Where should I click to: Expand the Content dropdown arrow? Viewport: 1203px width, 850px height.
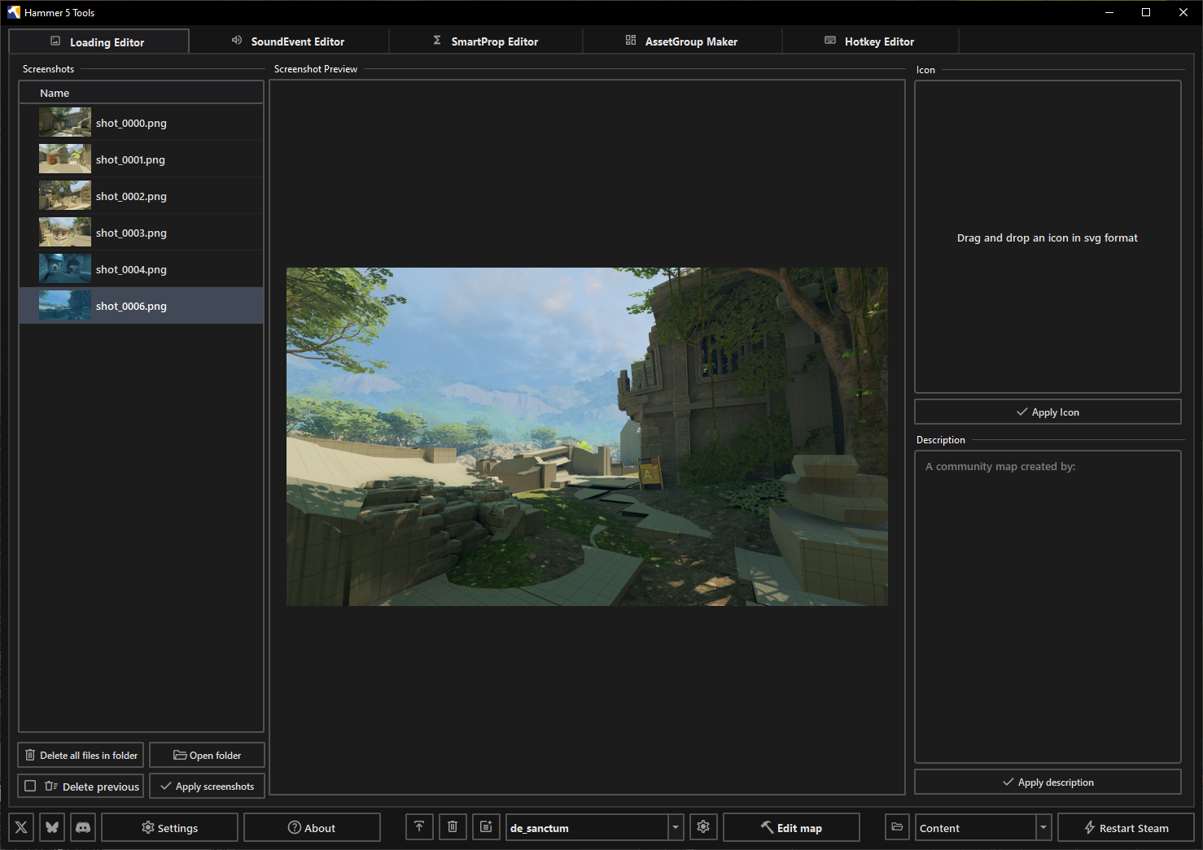coord(1043,827)
